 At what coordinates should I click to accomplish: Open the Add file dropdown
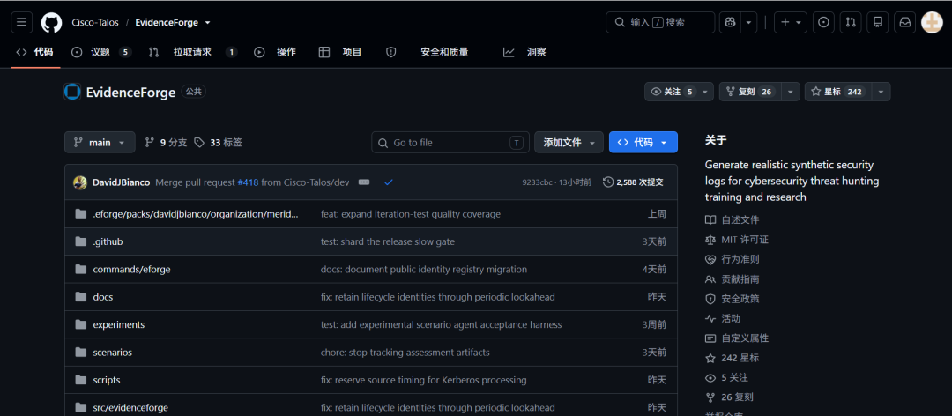pyautogui.click(x=569, y=143)
